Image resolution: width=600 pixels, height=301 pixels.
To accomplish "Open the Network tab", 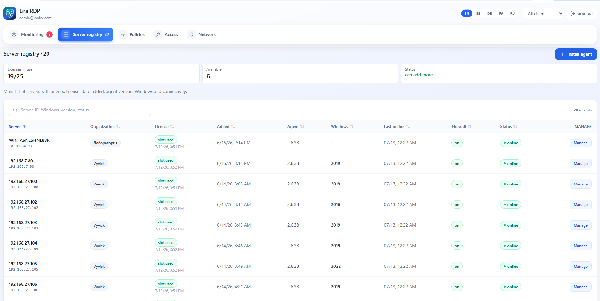I will [x=202, y=34].
